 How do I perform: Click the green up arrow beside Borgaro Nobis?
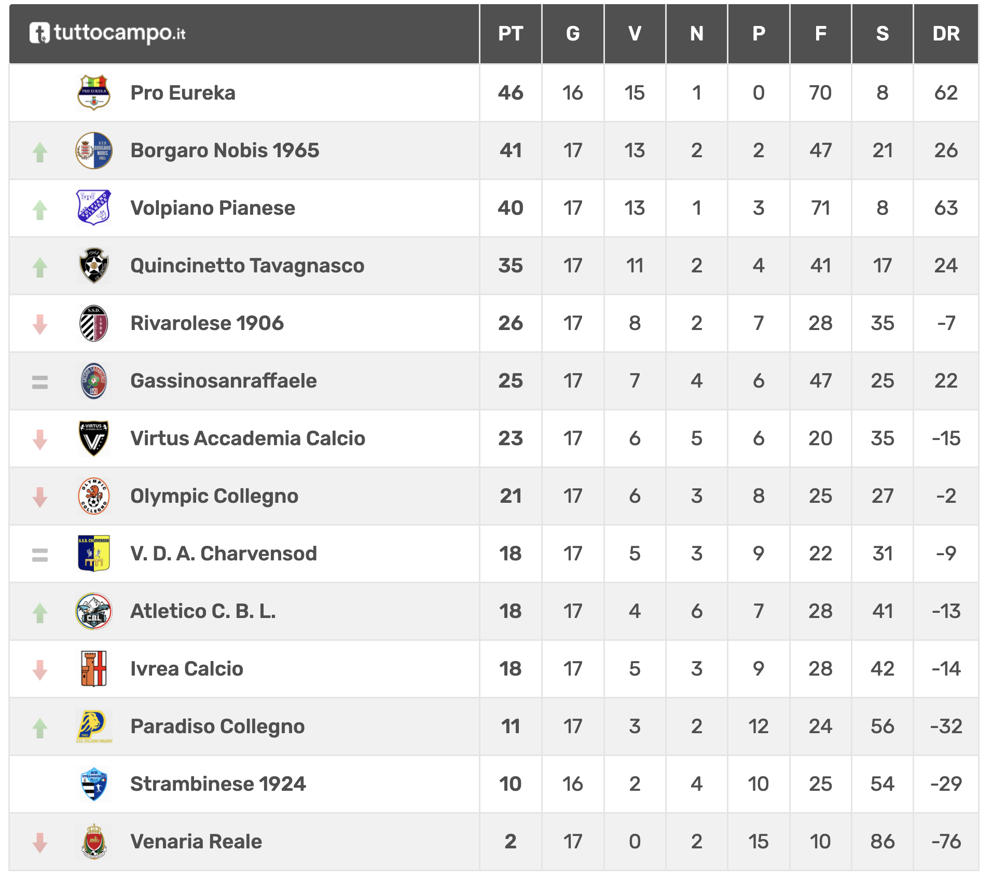click(x=40, y=152)
